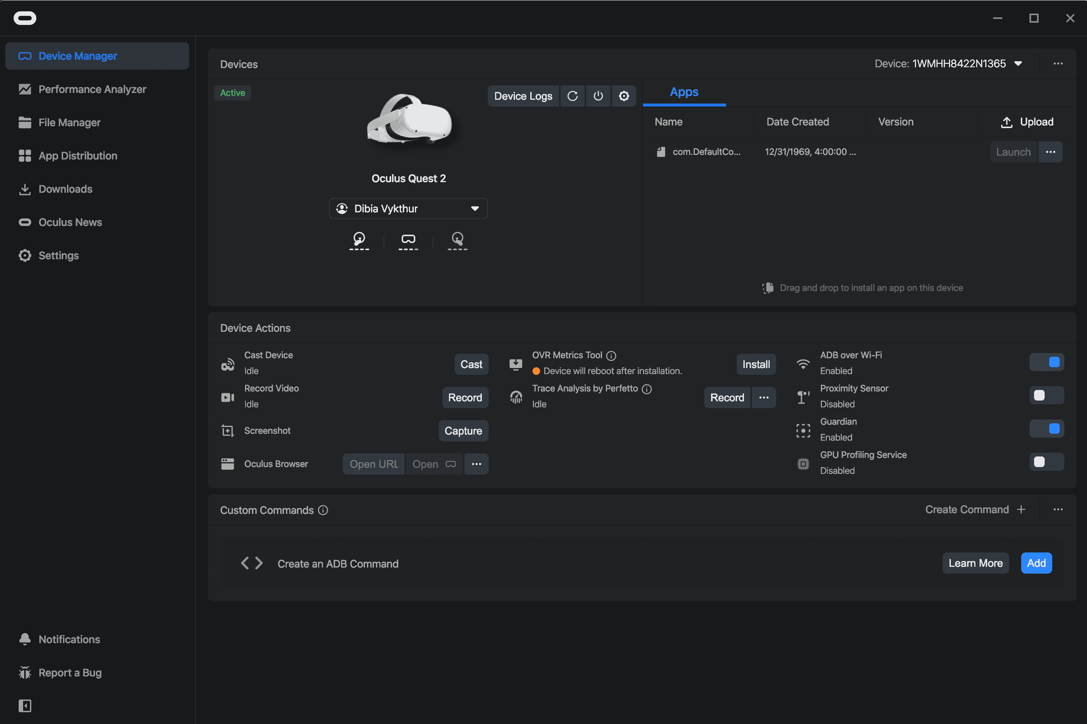Turn off the Guardian toggle
1087x724 pixels.
1047,429
